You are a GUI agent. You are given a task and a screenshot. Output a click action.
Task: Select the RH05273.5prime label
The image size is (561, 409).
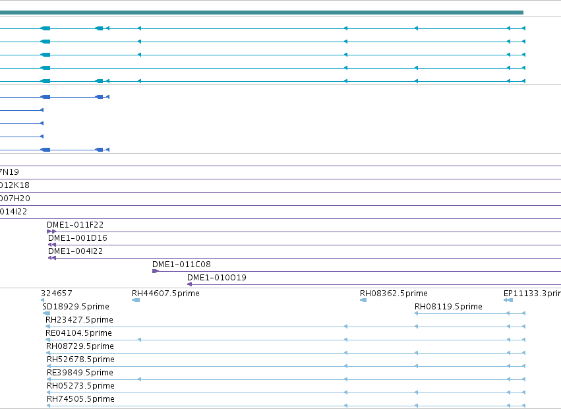coord(80,386)
